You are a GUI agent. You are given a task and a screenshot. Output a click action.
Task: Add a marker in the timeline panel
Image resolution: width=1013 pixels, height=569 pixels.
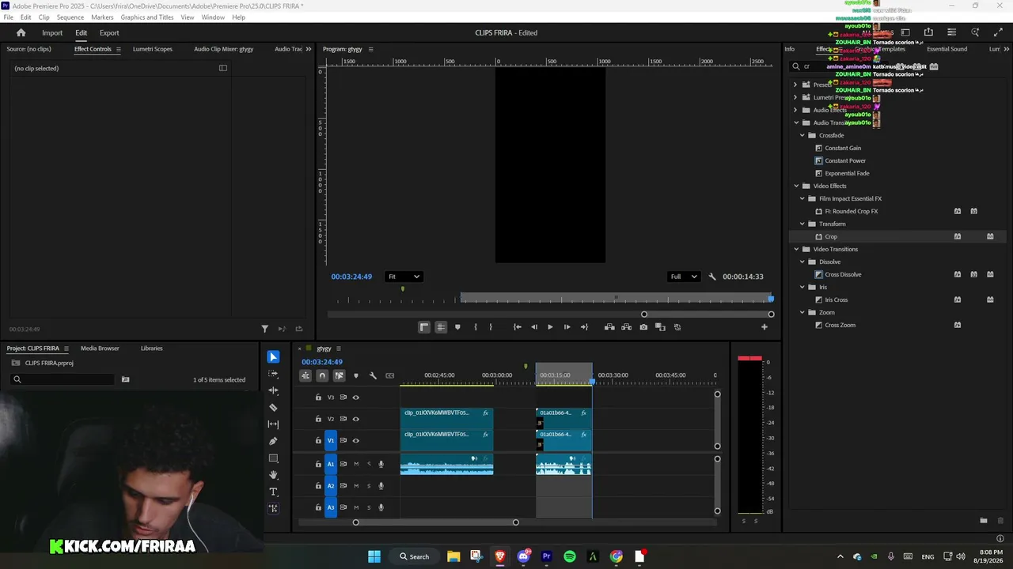pyautogui.click(x=355, y=375)
